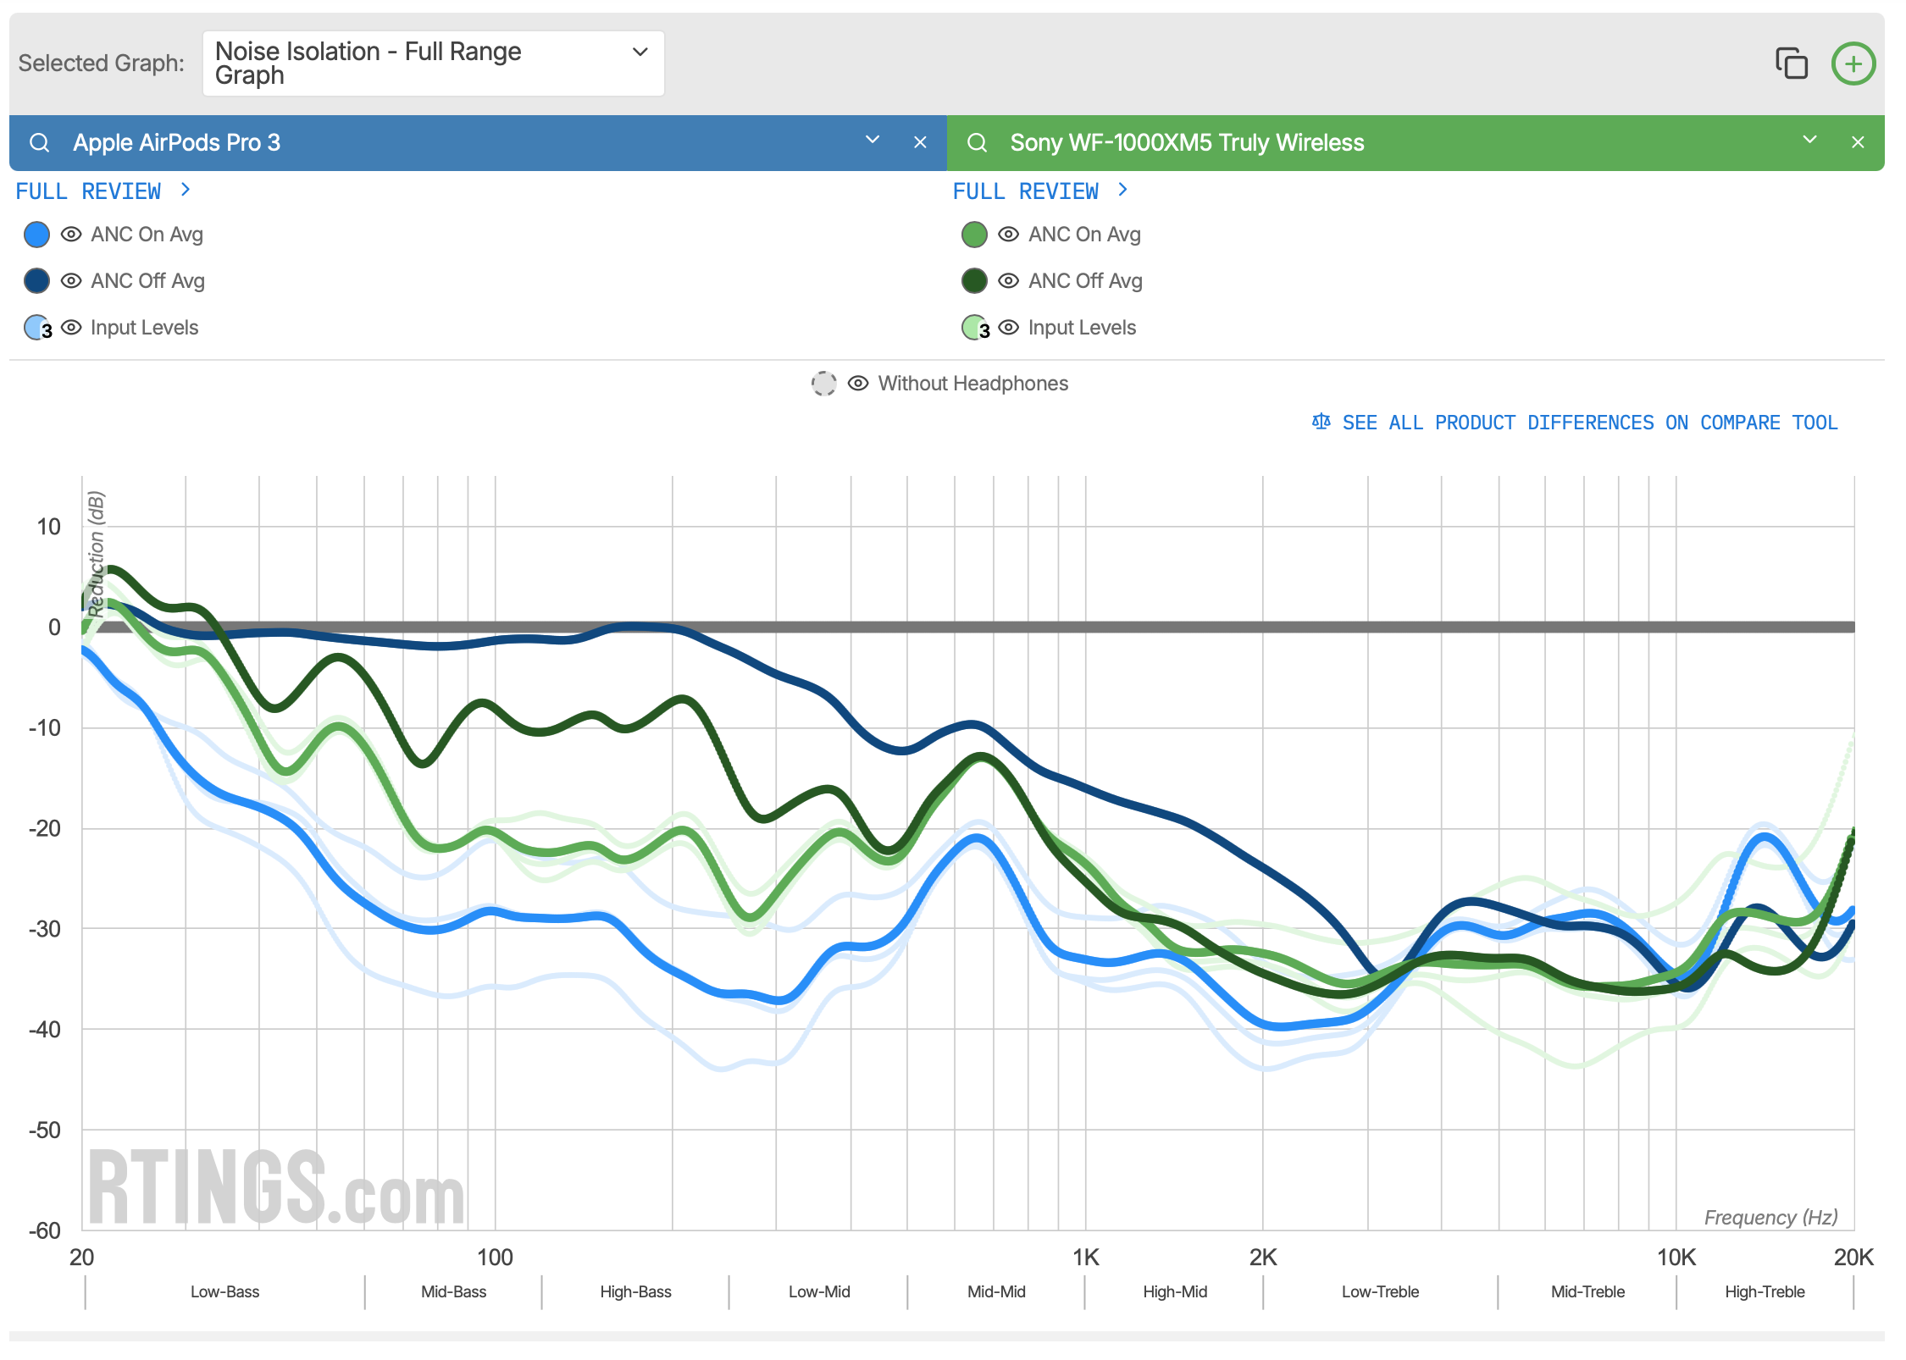Screen dimensions: 1906x1360
Task: Toggle Without Headphones visibility eye
Action: coord(858,384)
